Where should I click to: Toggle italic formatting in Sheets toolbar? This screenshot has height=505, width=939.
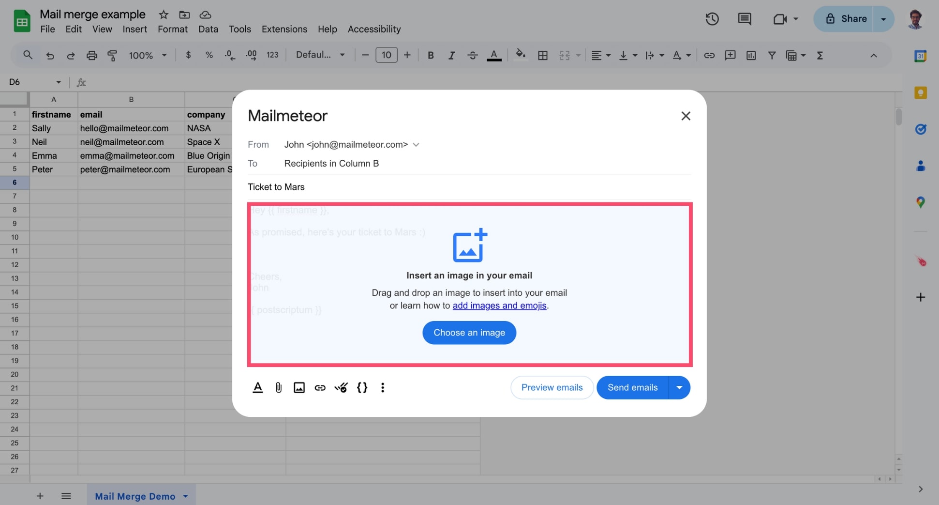tap(451, 55)
